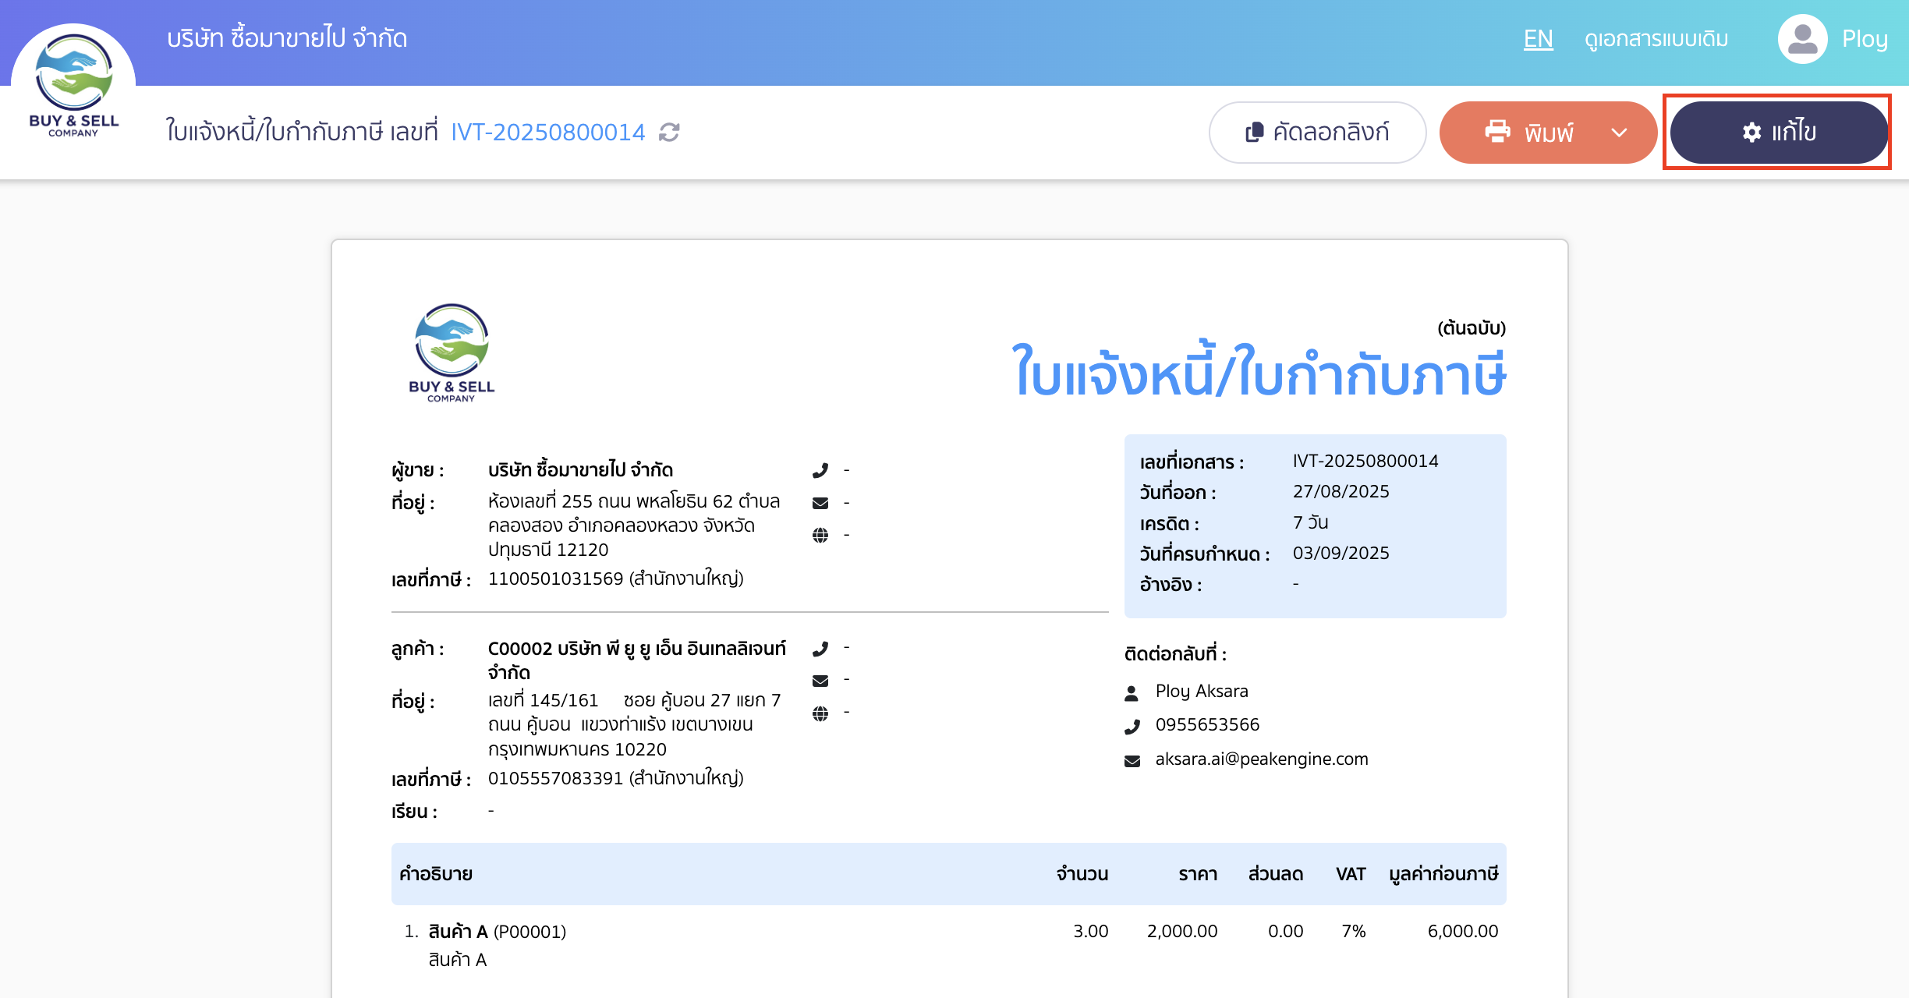Click the มูลค่าก่อนภาษี column header
This screenshot has width=1909, height=998.
pyautogui.click(x=1443, y=874)
